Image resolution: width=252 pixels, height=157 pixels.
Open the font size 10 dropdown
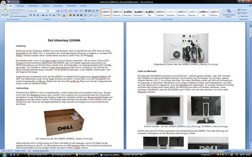click(55, 11)
